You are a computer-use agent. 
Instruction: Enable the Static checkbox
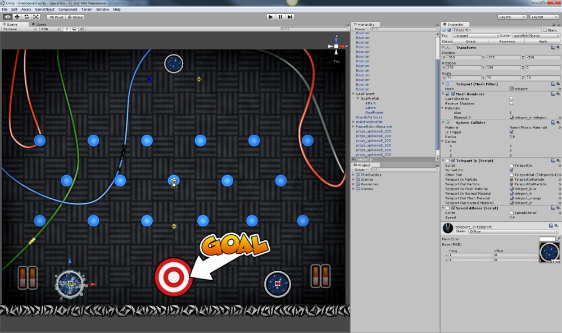[x=545, y=30]
